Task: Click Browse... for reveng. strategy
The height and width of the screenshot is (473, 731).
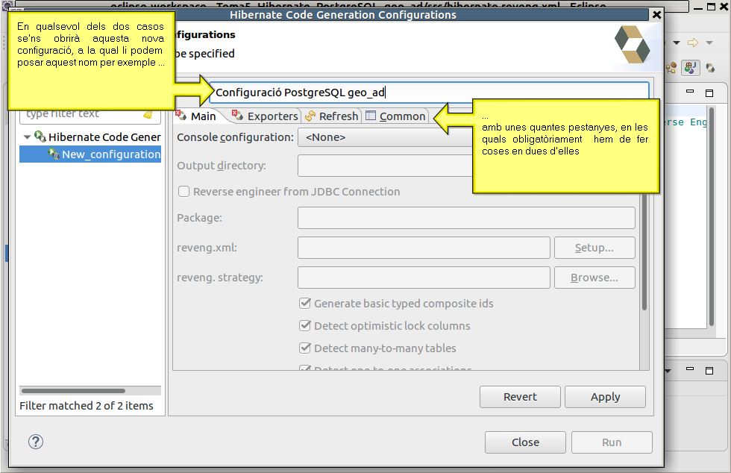Action: (x=594, y=278)
